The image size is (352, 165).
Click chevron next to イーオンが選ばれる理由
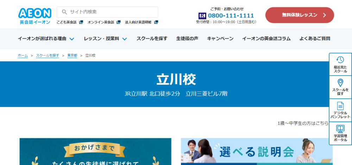click(x=72, y=39)
